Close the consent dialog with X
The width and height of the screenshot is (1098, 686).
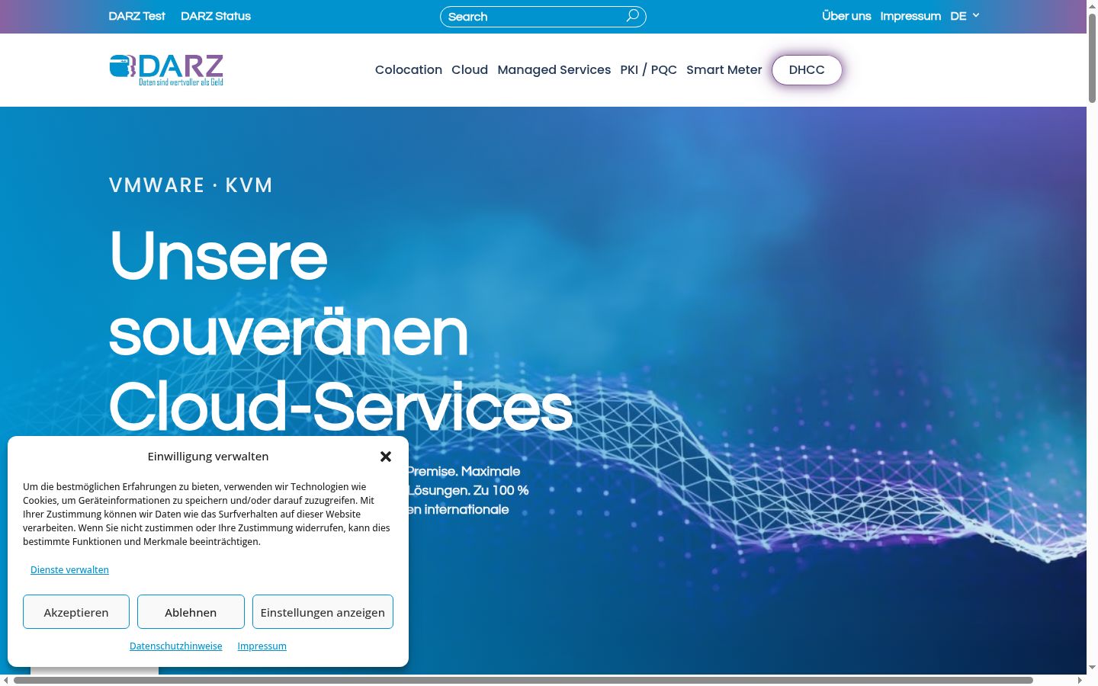click(386, 457)
